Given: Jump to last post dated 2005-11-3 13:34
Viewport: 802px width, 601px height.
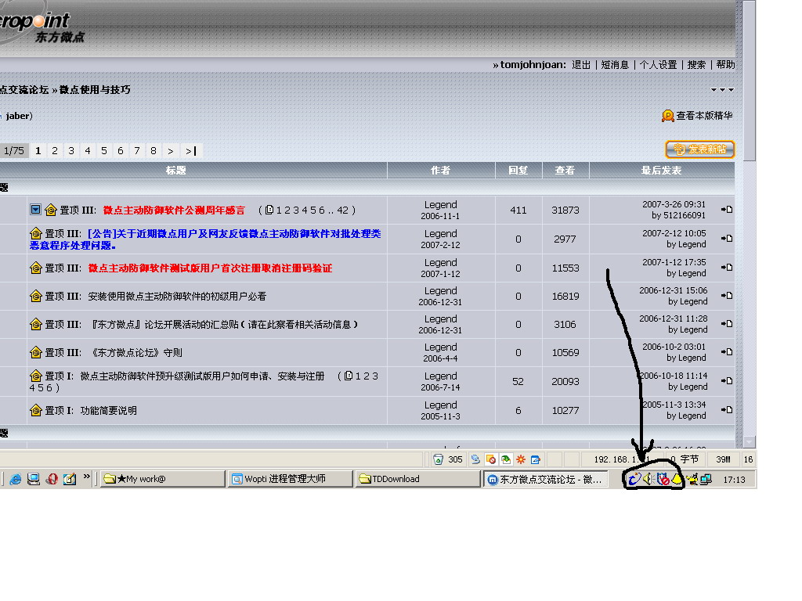Looking at the screenshot, I should [727, 410].
